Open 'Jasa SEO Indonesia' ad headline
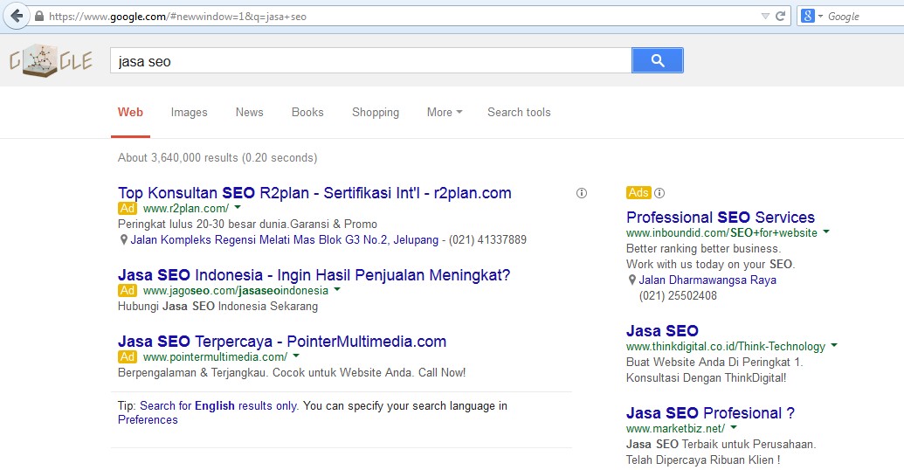 pyautogui.click(x=314, y=275)
